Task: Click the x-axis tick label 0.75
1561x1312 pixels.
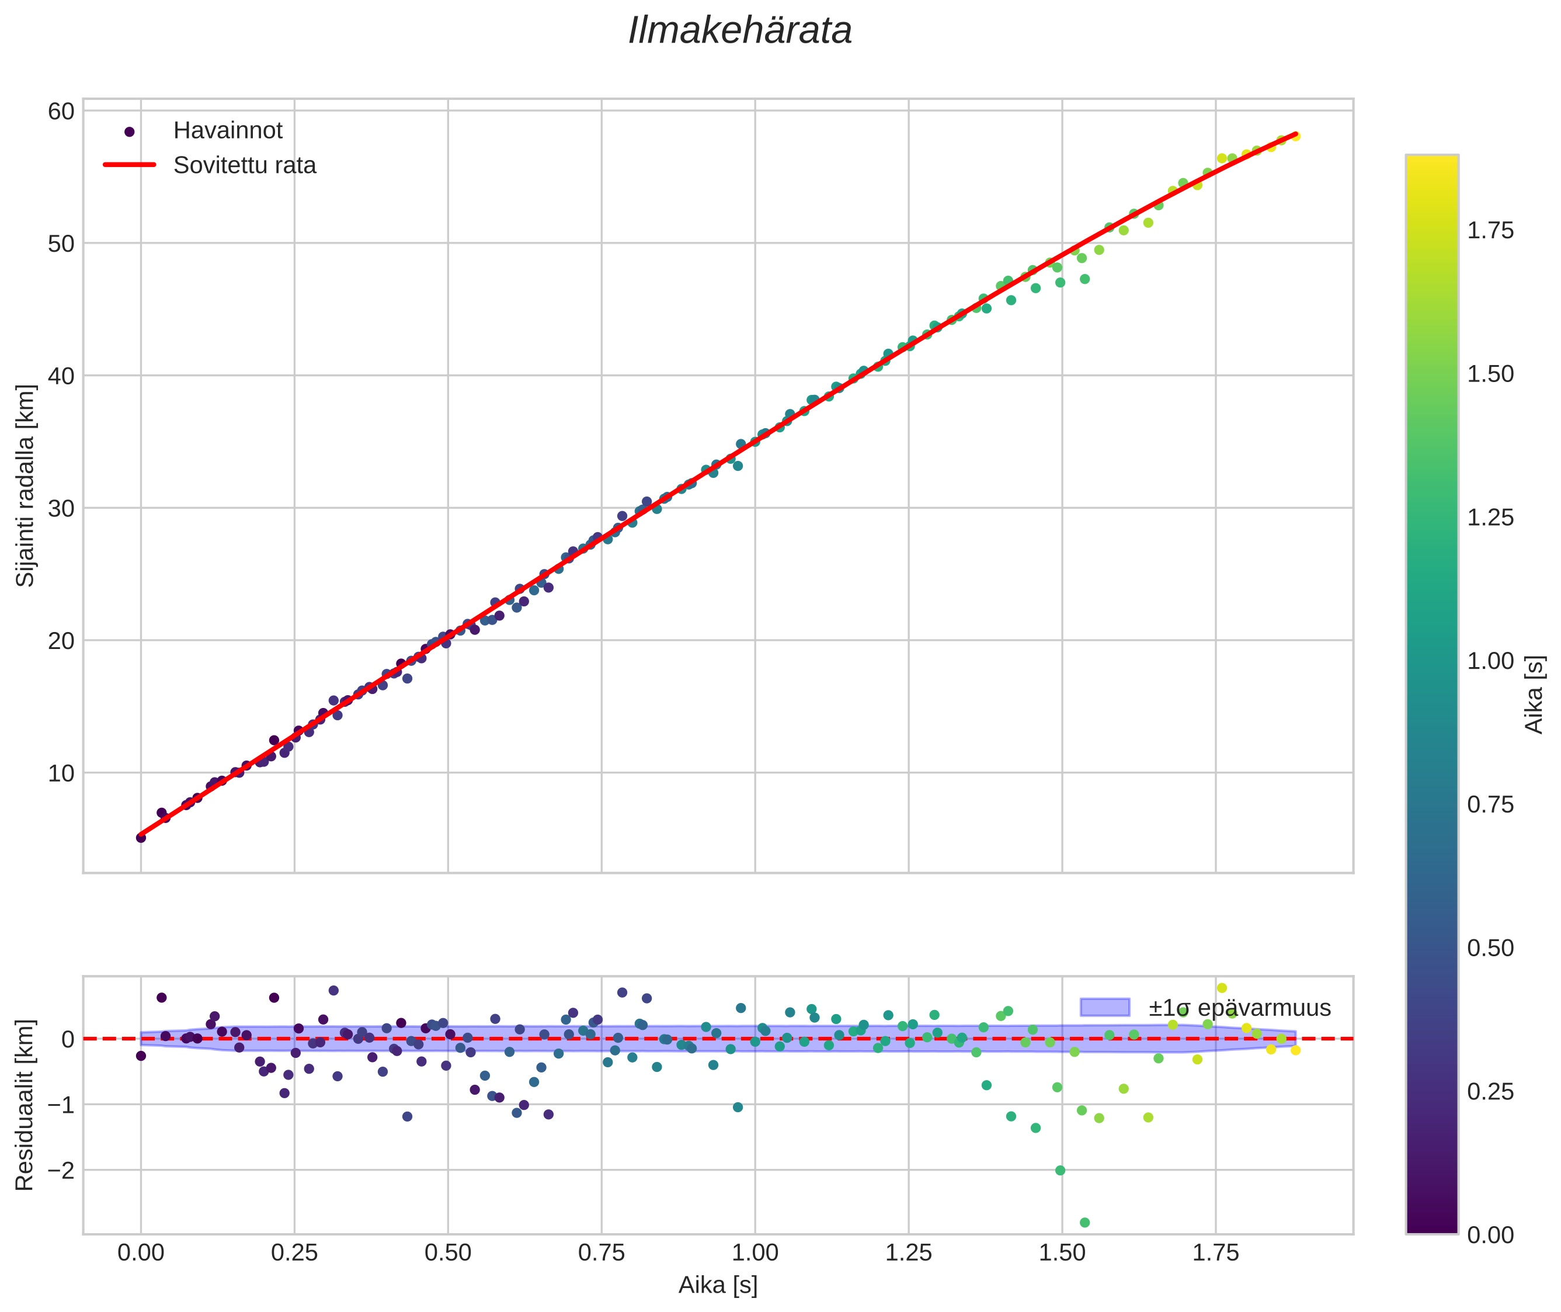Action: click(x=601, y=1252)
